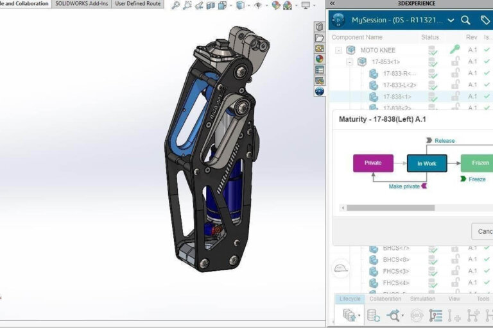Click the Zoom to Fit view icon
This screenshot has width=493, height=328.
pyautogui.click(x=175, y=5)
